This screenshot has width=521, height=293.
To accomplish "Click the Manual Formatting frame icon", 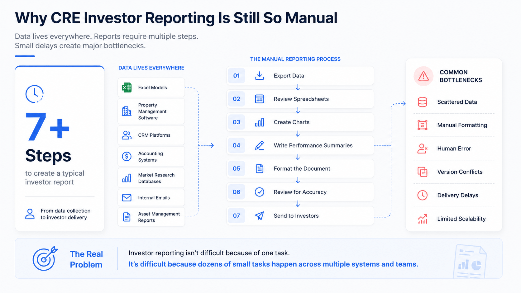I will (x=423, y=125).
